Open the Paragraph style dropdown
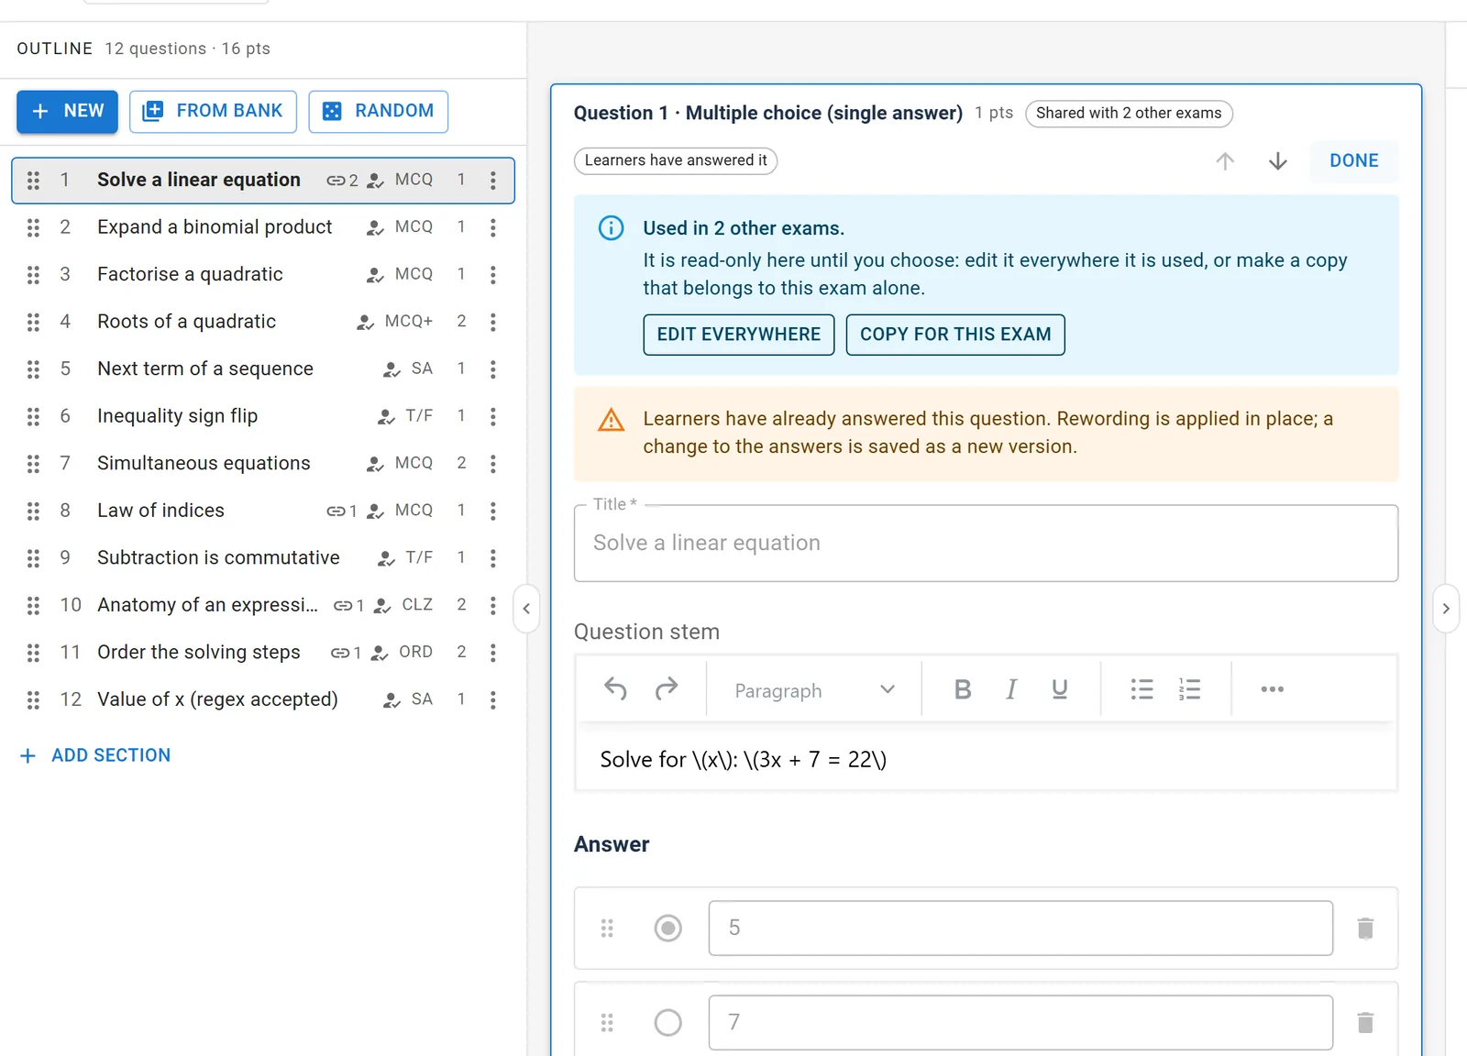The width and height of the screenshot is (1467, 1056). click(x=814, y=689)
